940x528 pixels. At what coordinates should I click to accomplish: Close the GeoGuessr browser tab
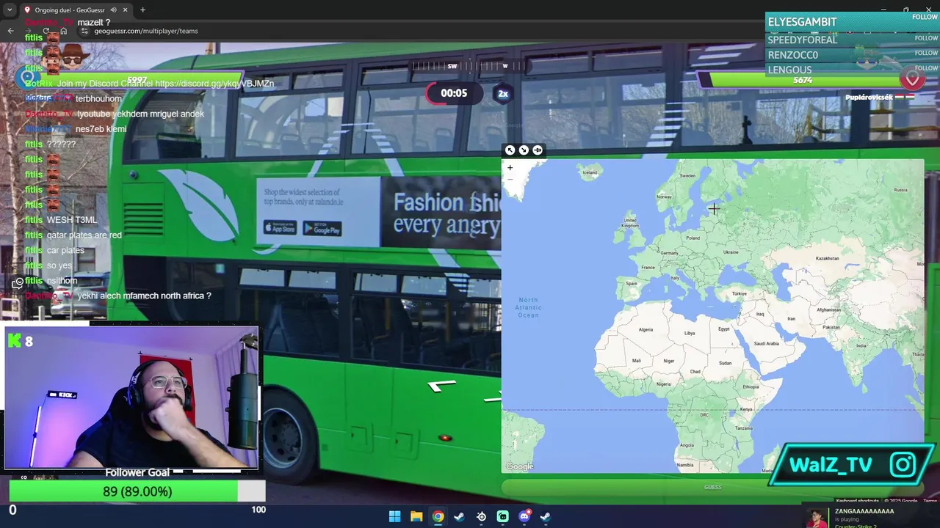pos(124,10)
